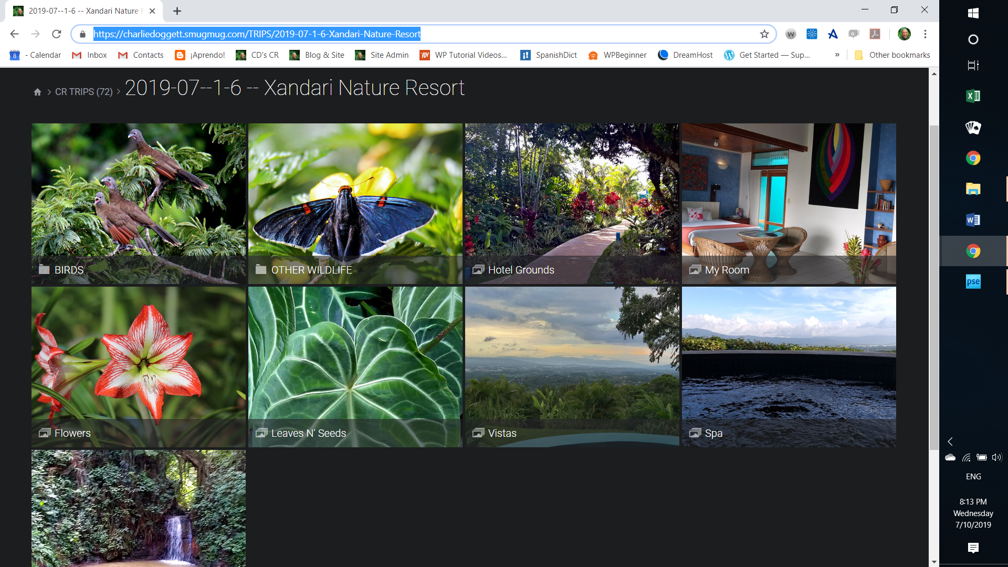Open the SpanishDict bookmark
The width and height of the screenshot is (1008, 567).
click(x=549, y=55)
